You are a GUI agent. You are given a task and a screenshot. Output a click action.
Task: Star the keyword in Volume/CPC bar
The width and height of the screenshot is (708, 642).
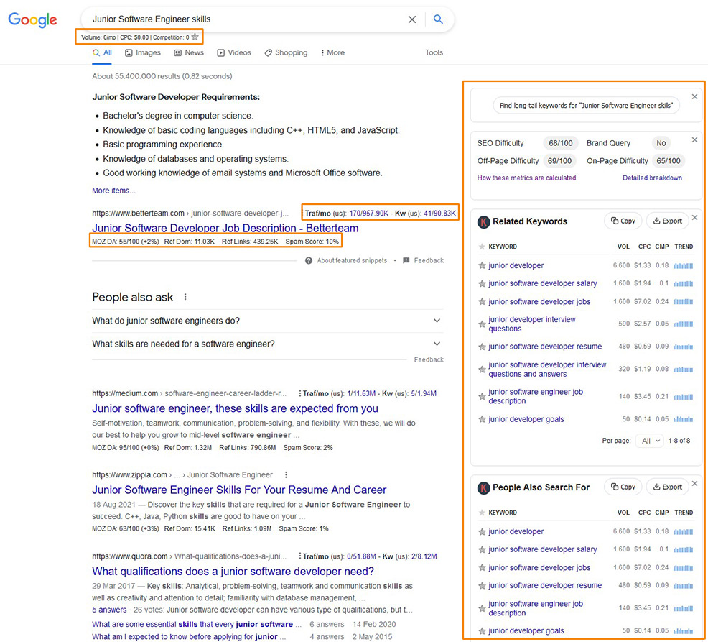tap(195, 37)
